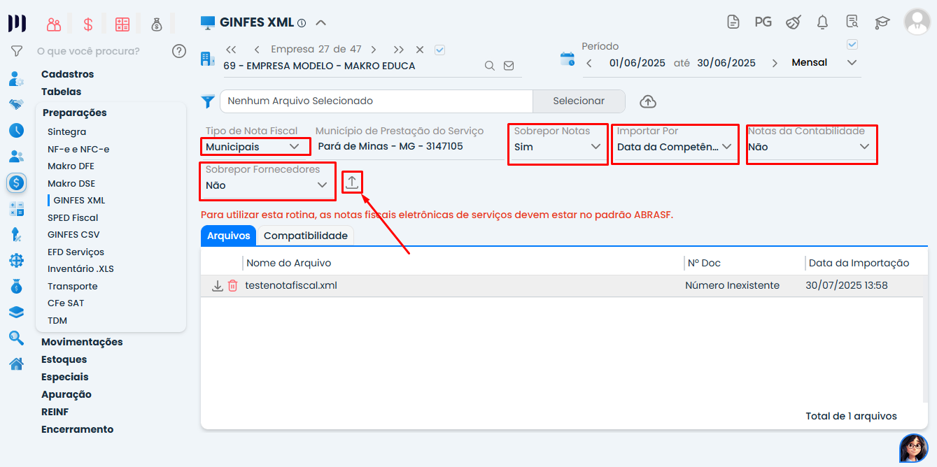Open SPED Fiscal in the sidebar
The width and height of the screenshot is (937, 467).
coord(73,217)
